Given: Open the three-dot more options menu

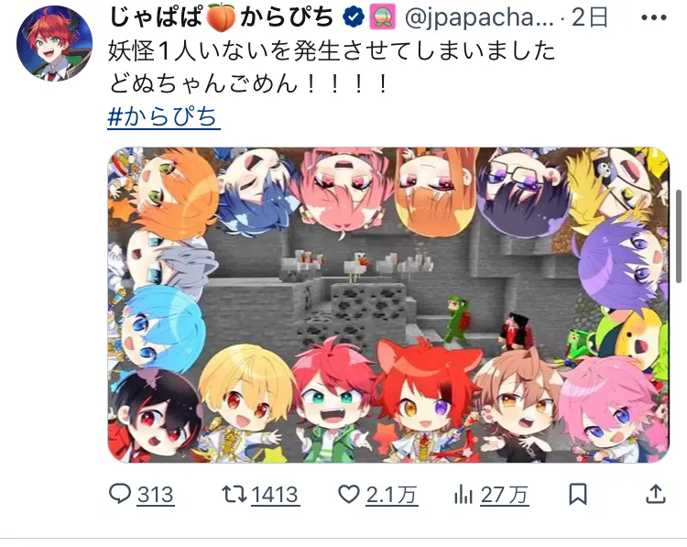Looking at the screenshot, I should click(x=653, y=18).
